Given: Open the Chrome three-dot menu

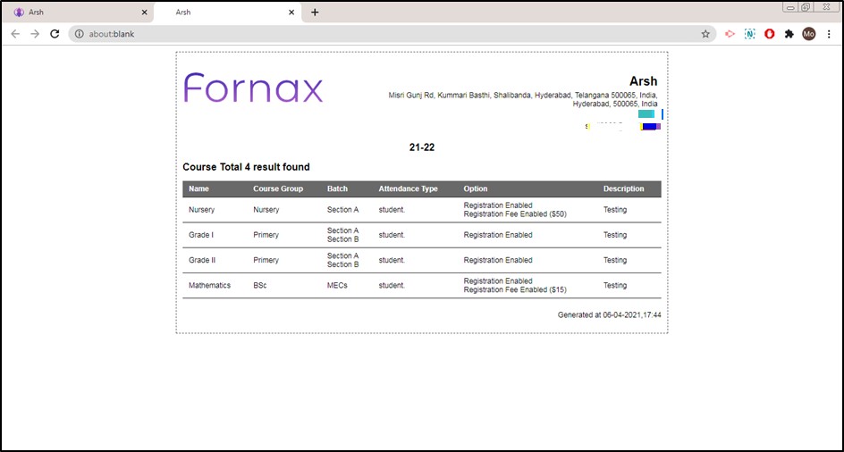Looking at the screenshot, I should (x=829, y=34).
